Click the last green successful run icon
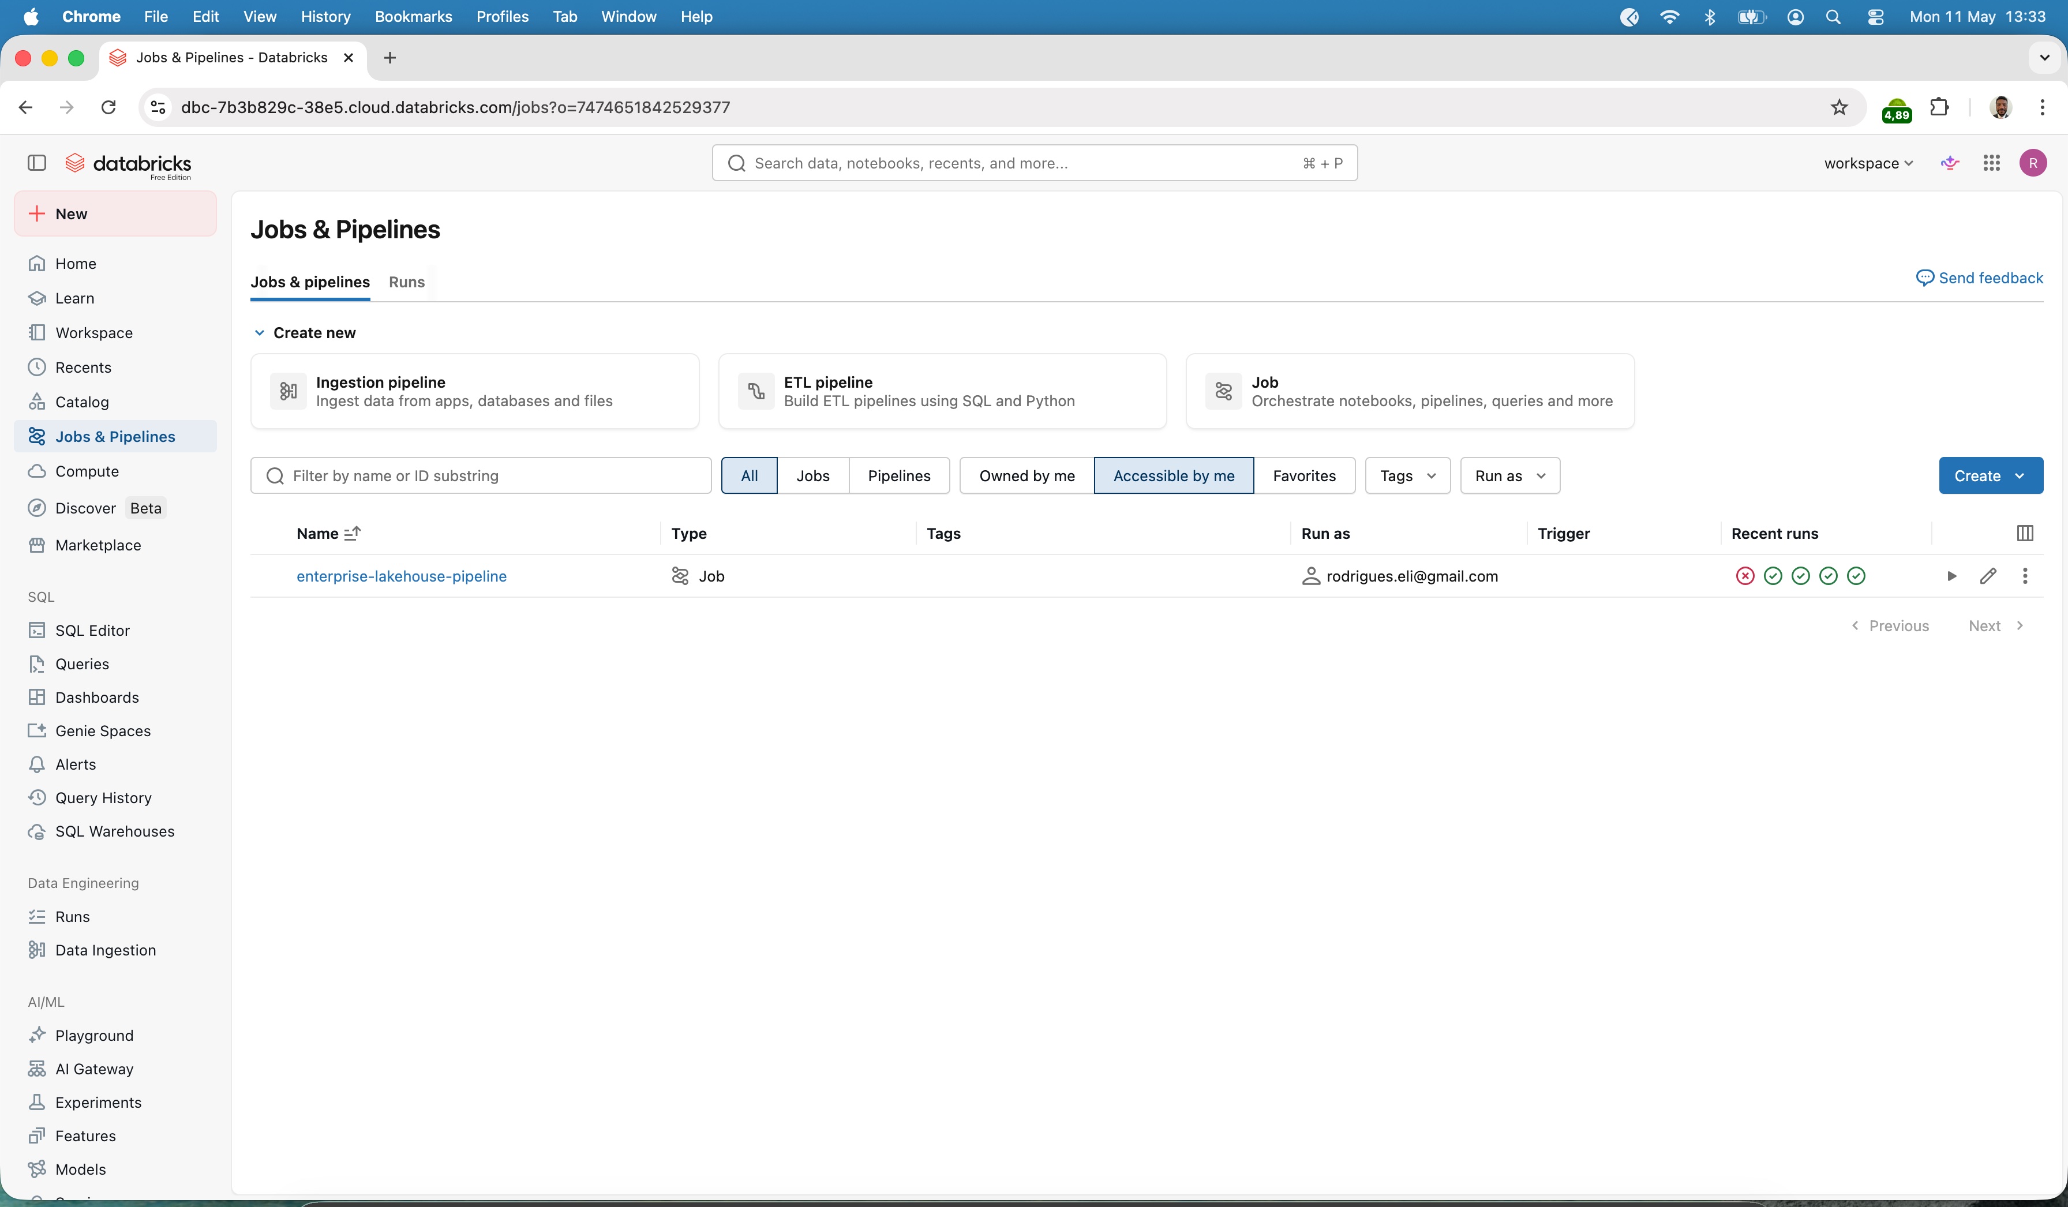 coord(1856,576)
